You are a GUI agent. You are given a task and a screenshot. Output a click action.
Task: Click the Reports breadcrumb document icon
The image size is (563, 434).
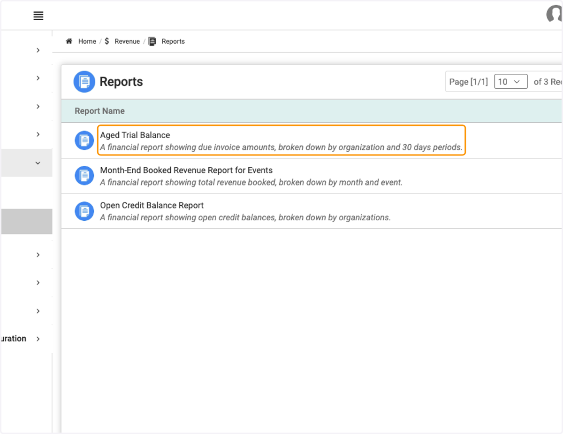tap(152, 41)
